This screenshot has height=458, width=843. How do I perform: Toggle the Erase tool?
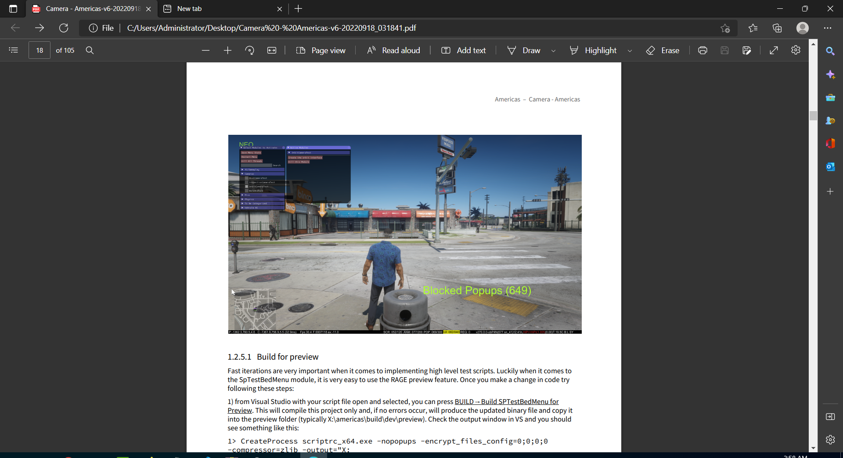click(663, 50)
